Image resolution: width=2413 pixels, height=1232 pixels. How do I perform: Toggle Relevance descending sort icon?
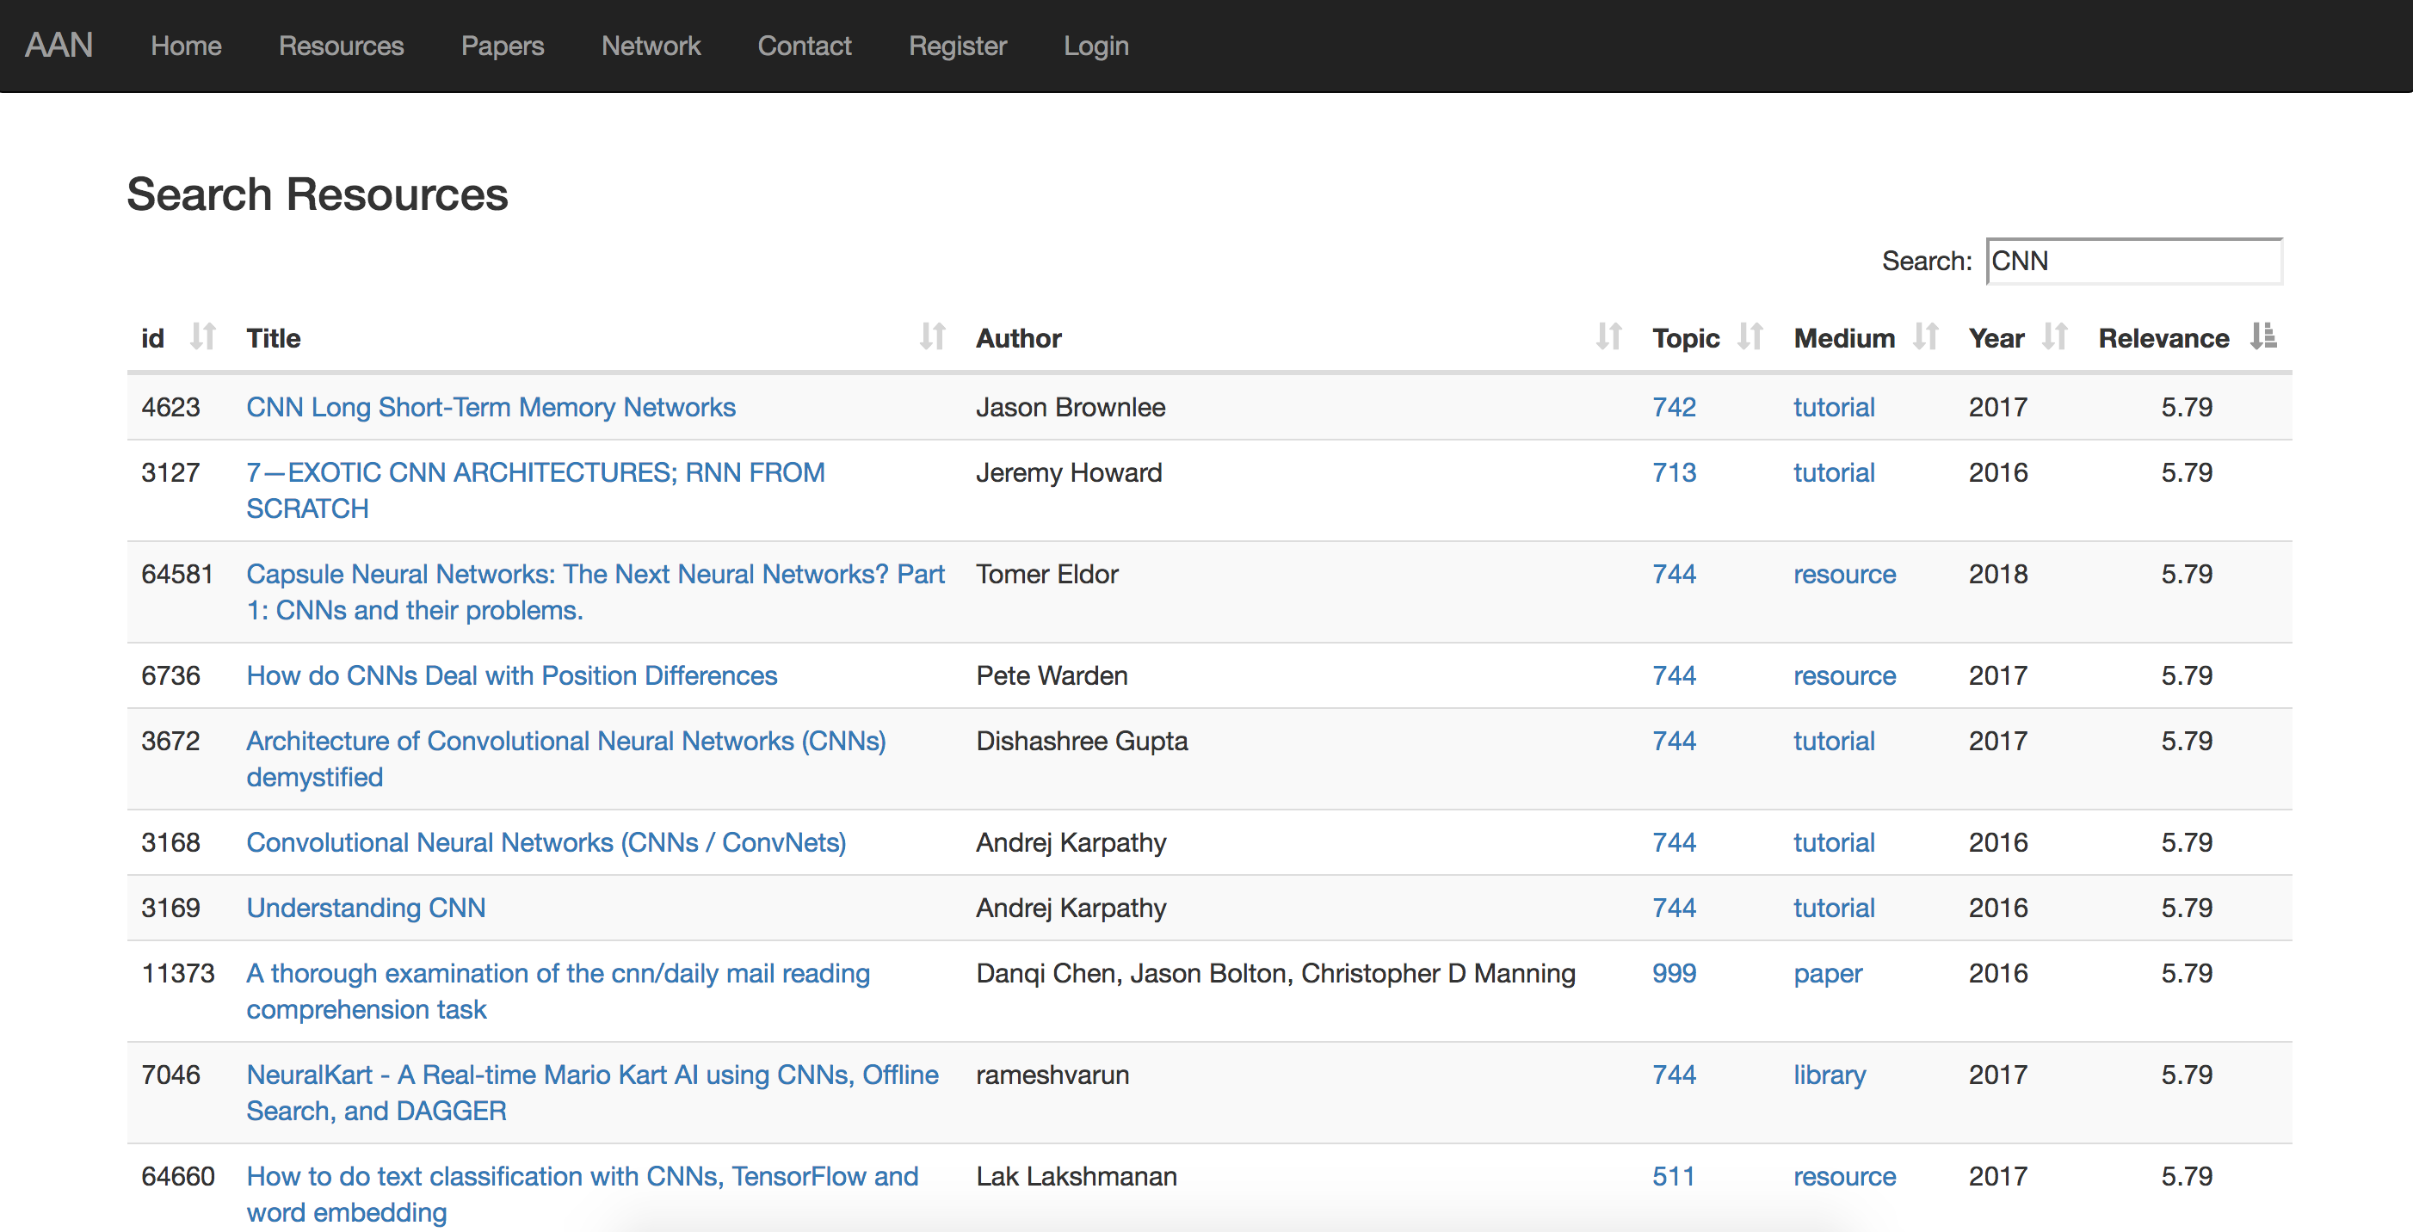tap(2263, 337)
